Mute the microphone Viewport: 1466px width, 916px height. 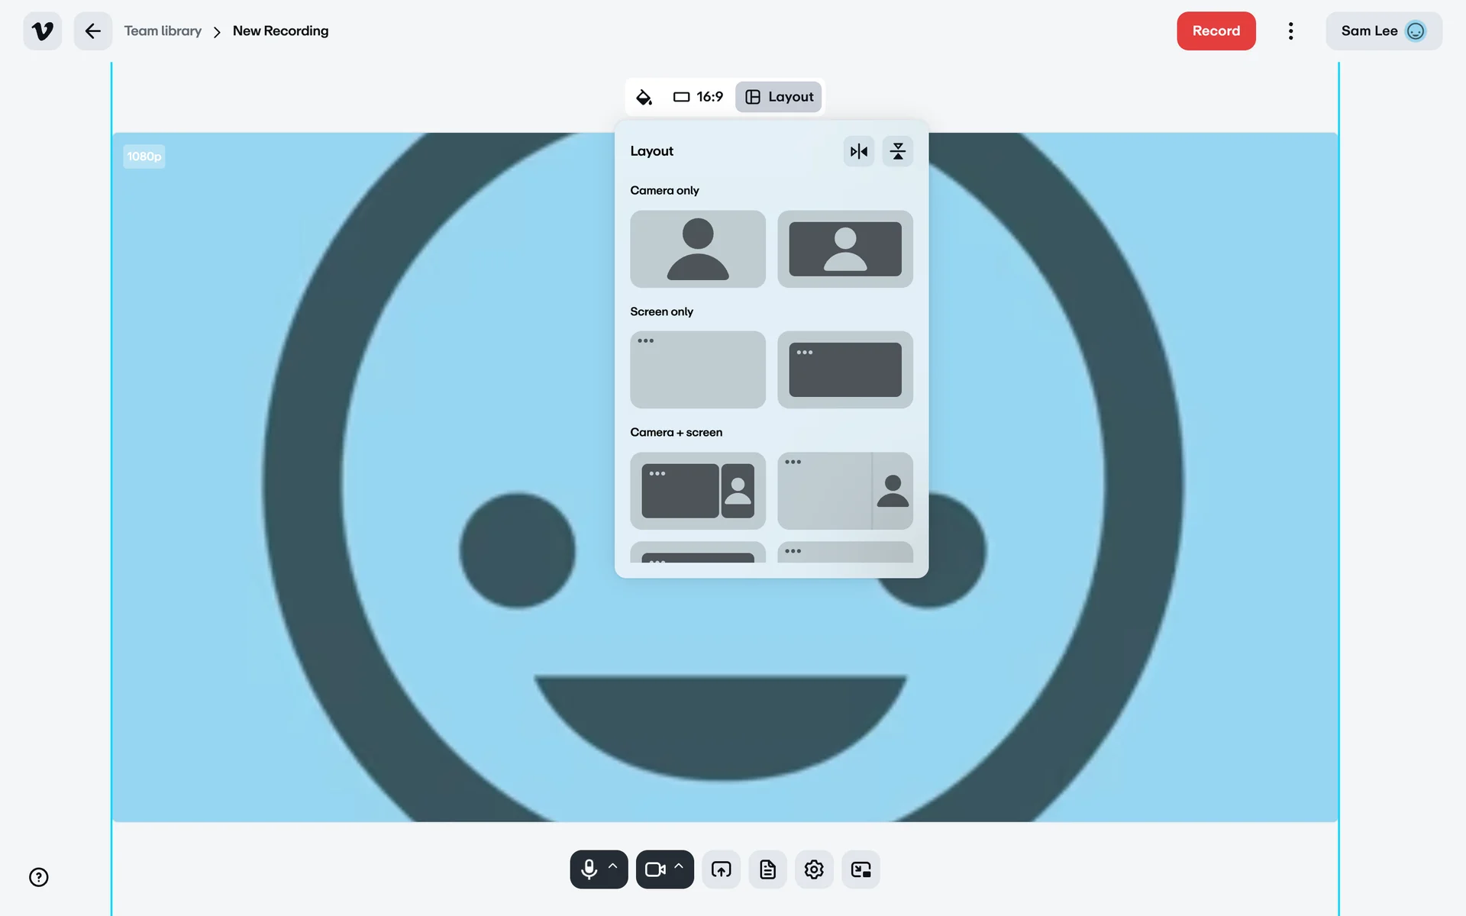[x=589, y=869]
